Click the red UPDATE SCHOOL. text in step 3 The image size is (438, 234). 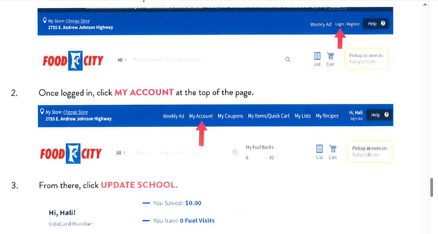pyautogui.click(x=139, y=185)
